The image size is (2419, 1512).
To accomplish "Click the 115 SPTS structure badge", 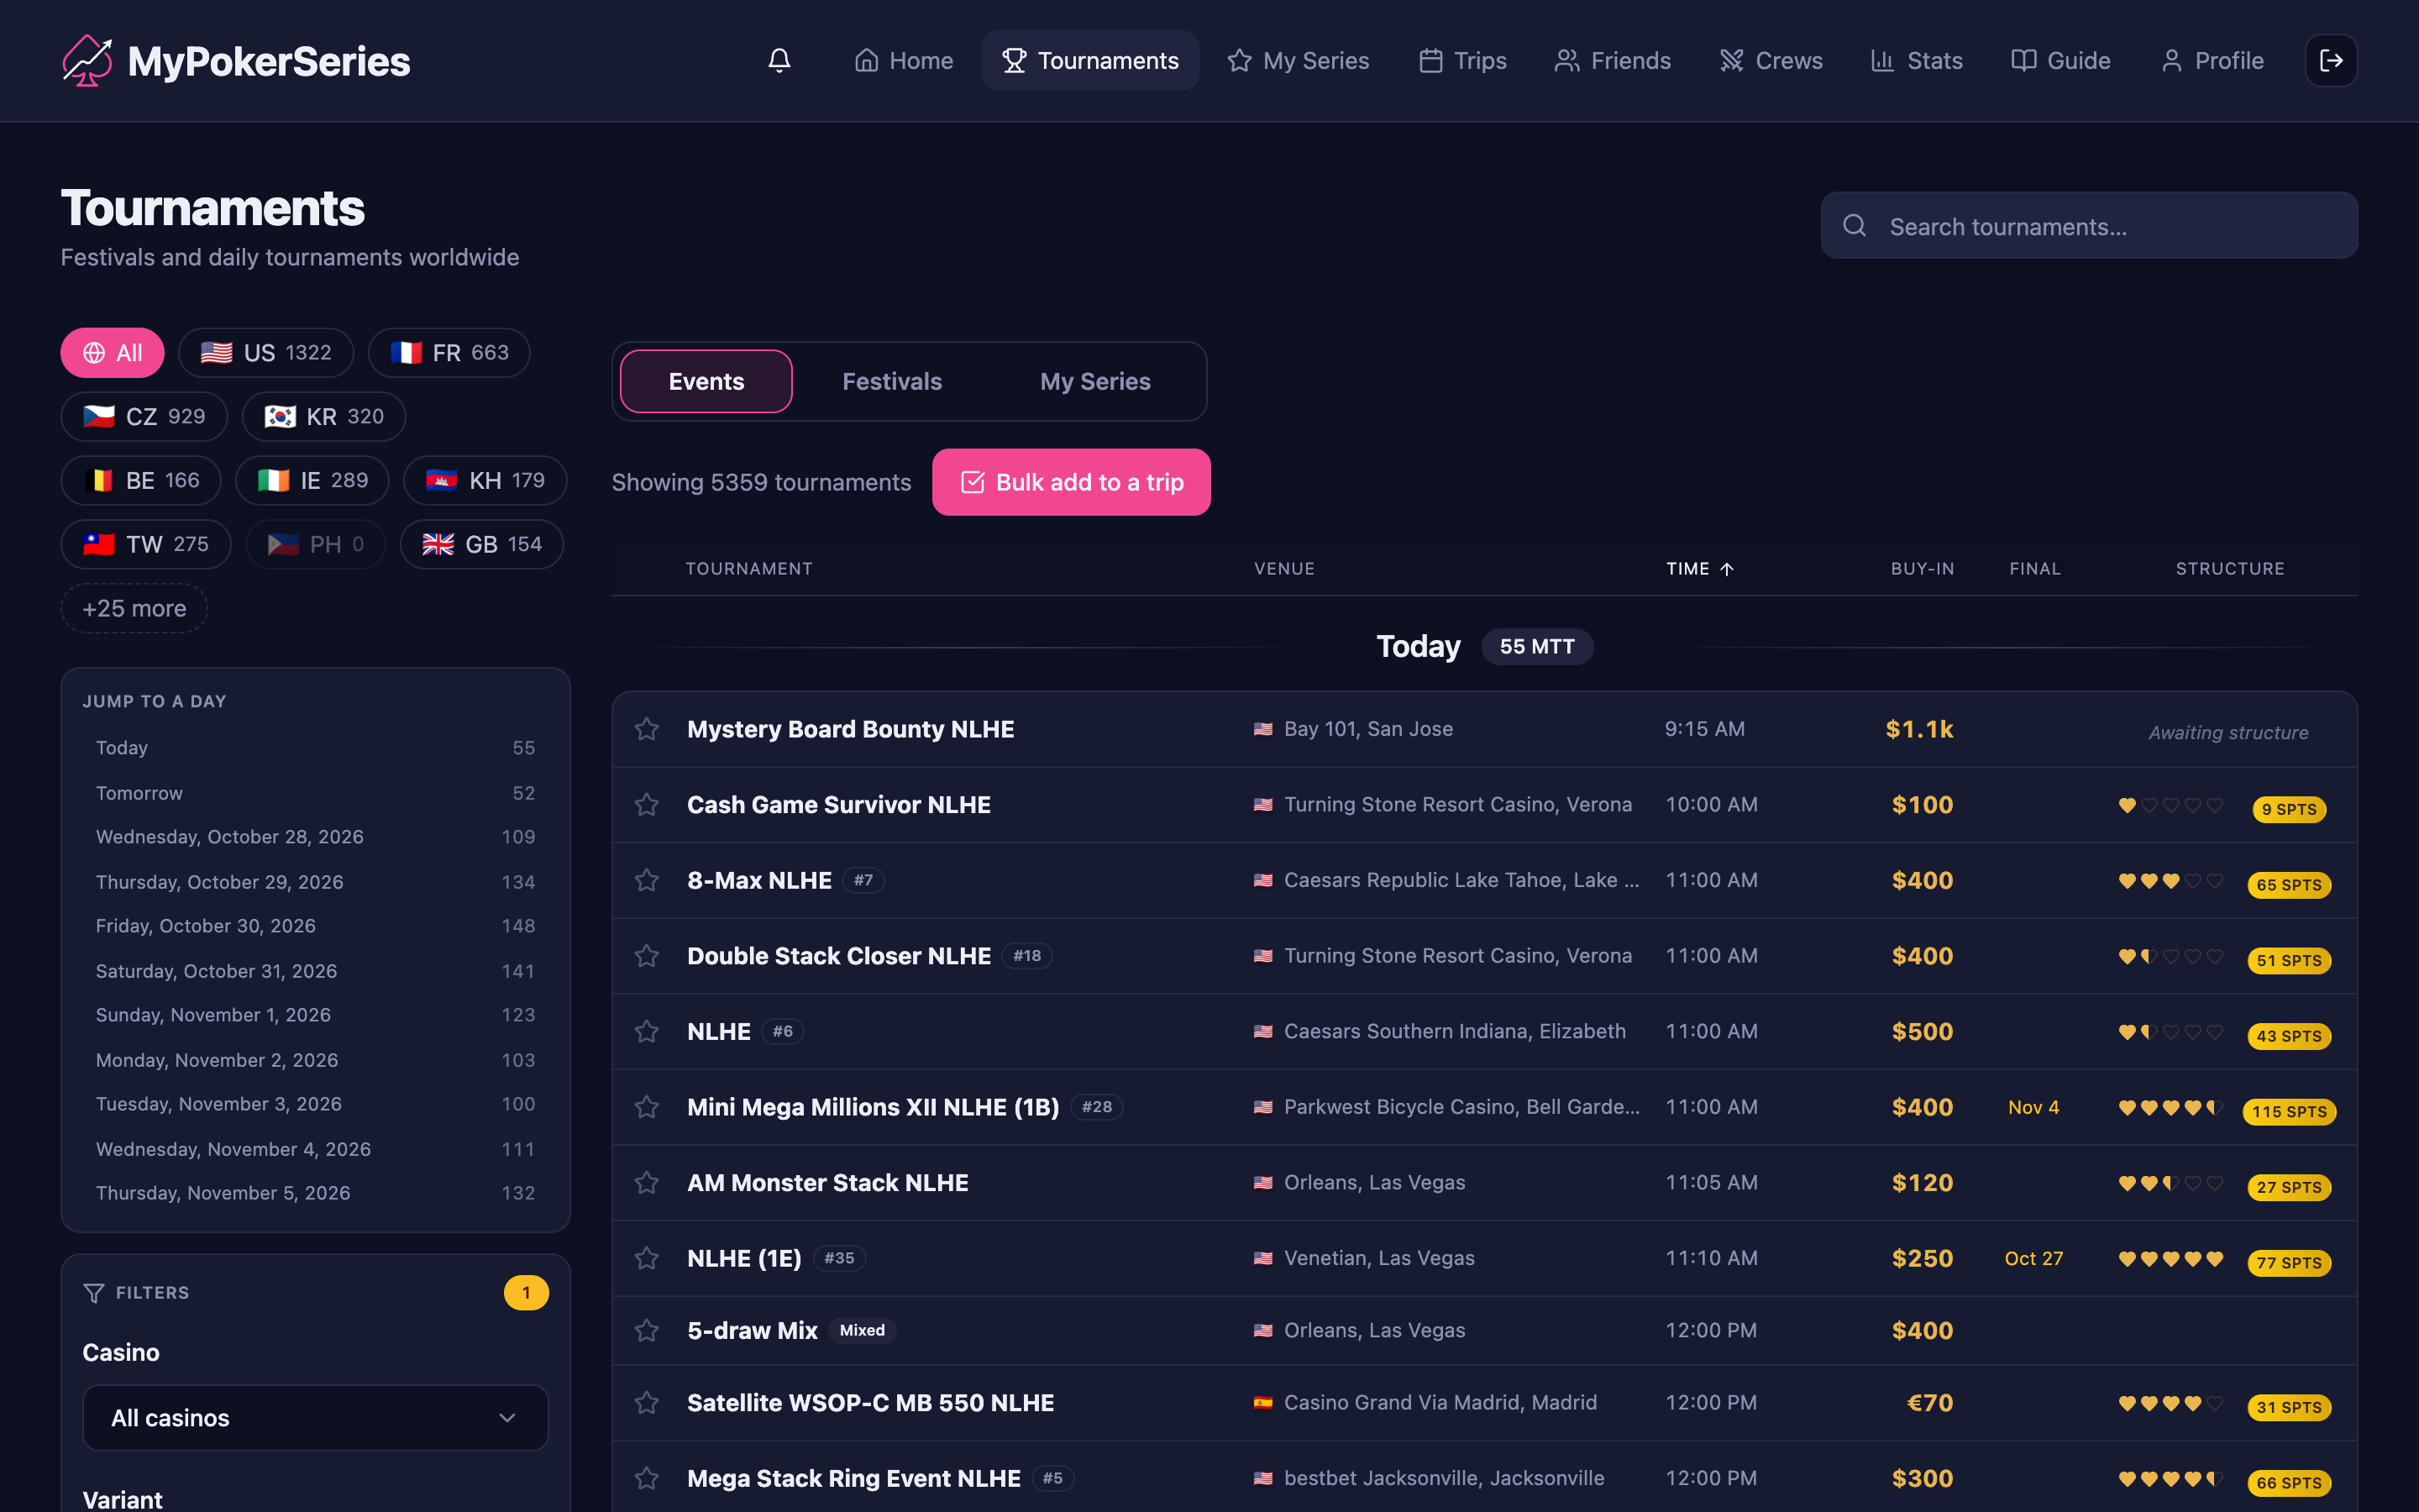I will [x=2288, y=1111].
